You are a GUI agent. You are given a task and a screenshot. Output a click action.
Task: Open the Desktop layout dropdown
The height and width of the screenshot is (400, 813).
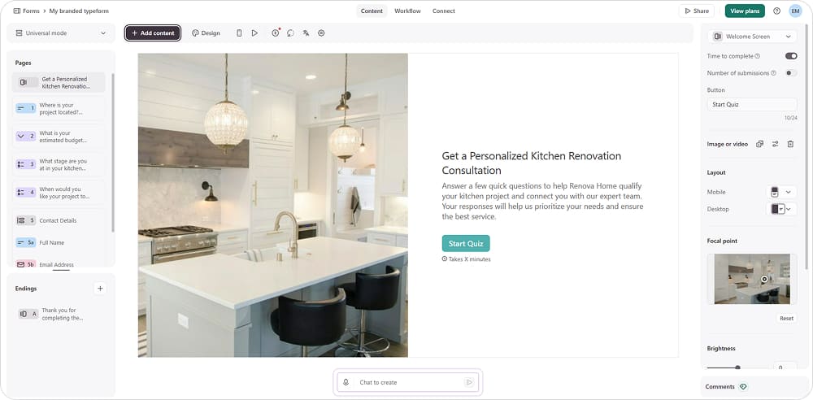[781, 209]
